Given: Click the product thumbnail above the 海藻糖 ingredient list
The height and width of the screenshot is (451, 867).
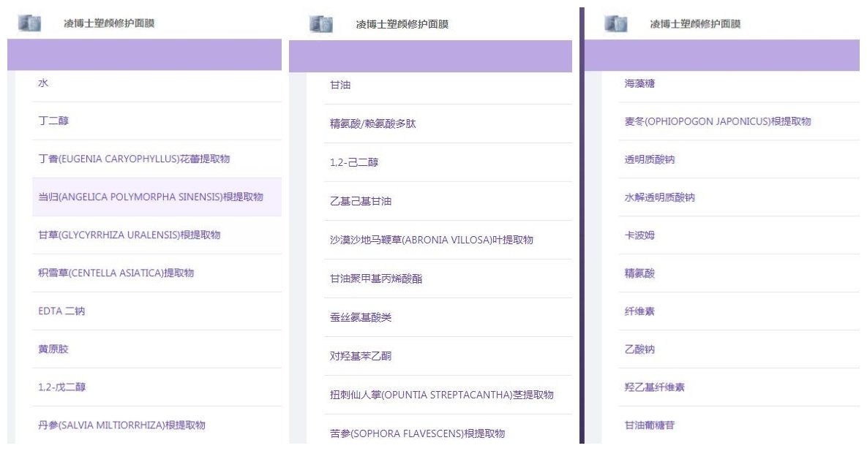Looking at the screenshot, I should [616, 23].
